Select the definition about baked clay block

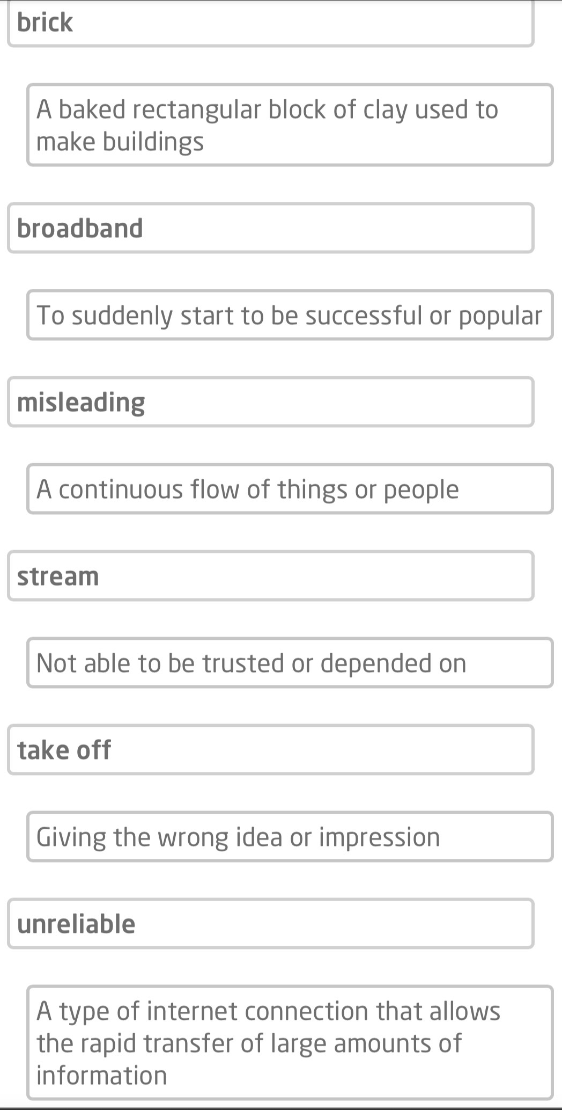290,125
